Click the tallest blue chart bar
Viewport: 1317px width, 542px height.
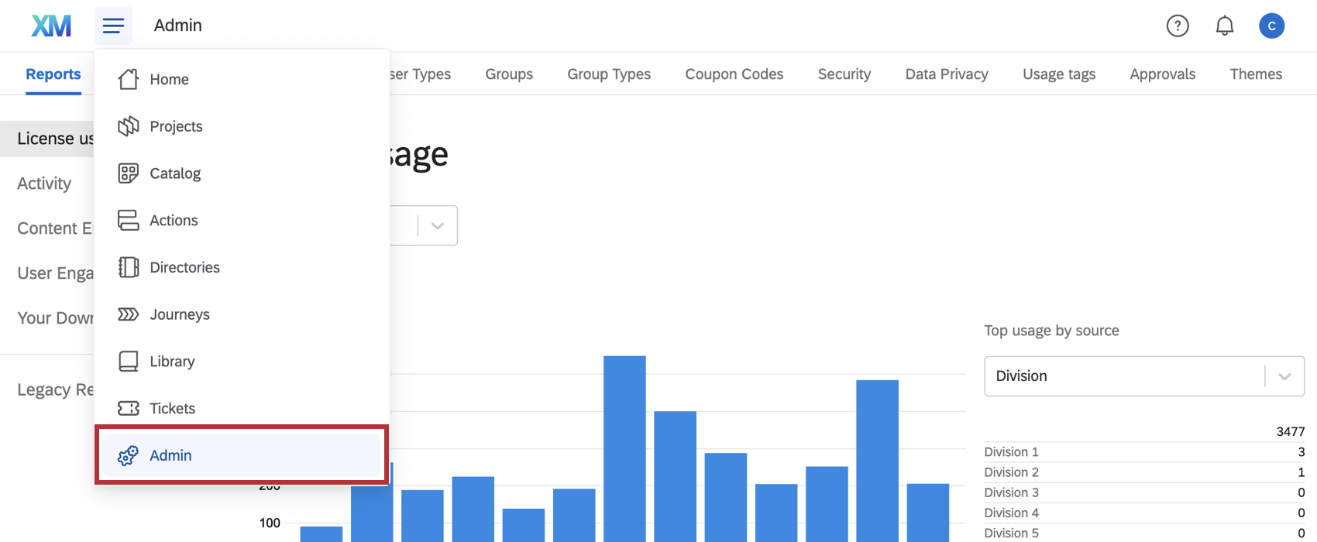pos(624,448)
